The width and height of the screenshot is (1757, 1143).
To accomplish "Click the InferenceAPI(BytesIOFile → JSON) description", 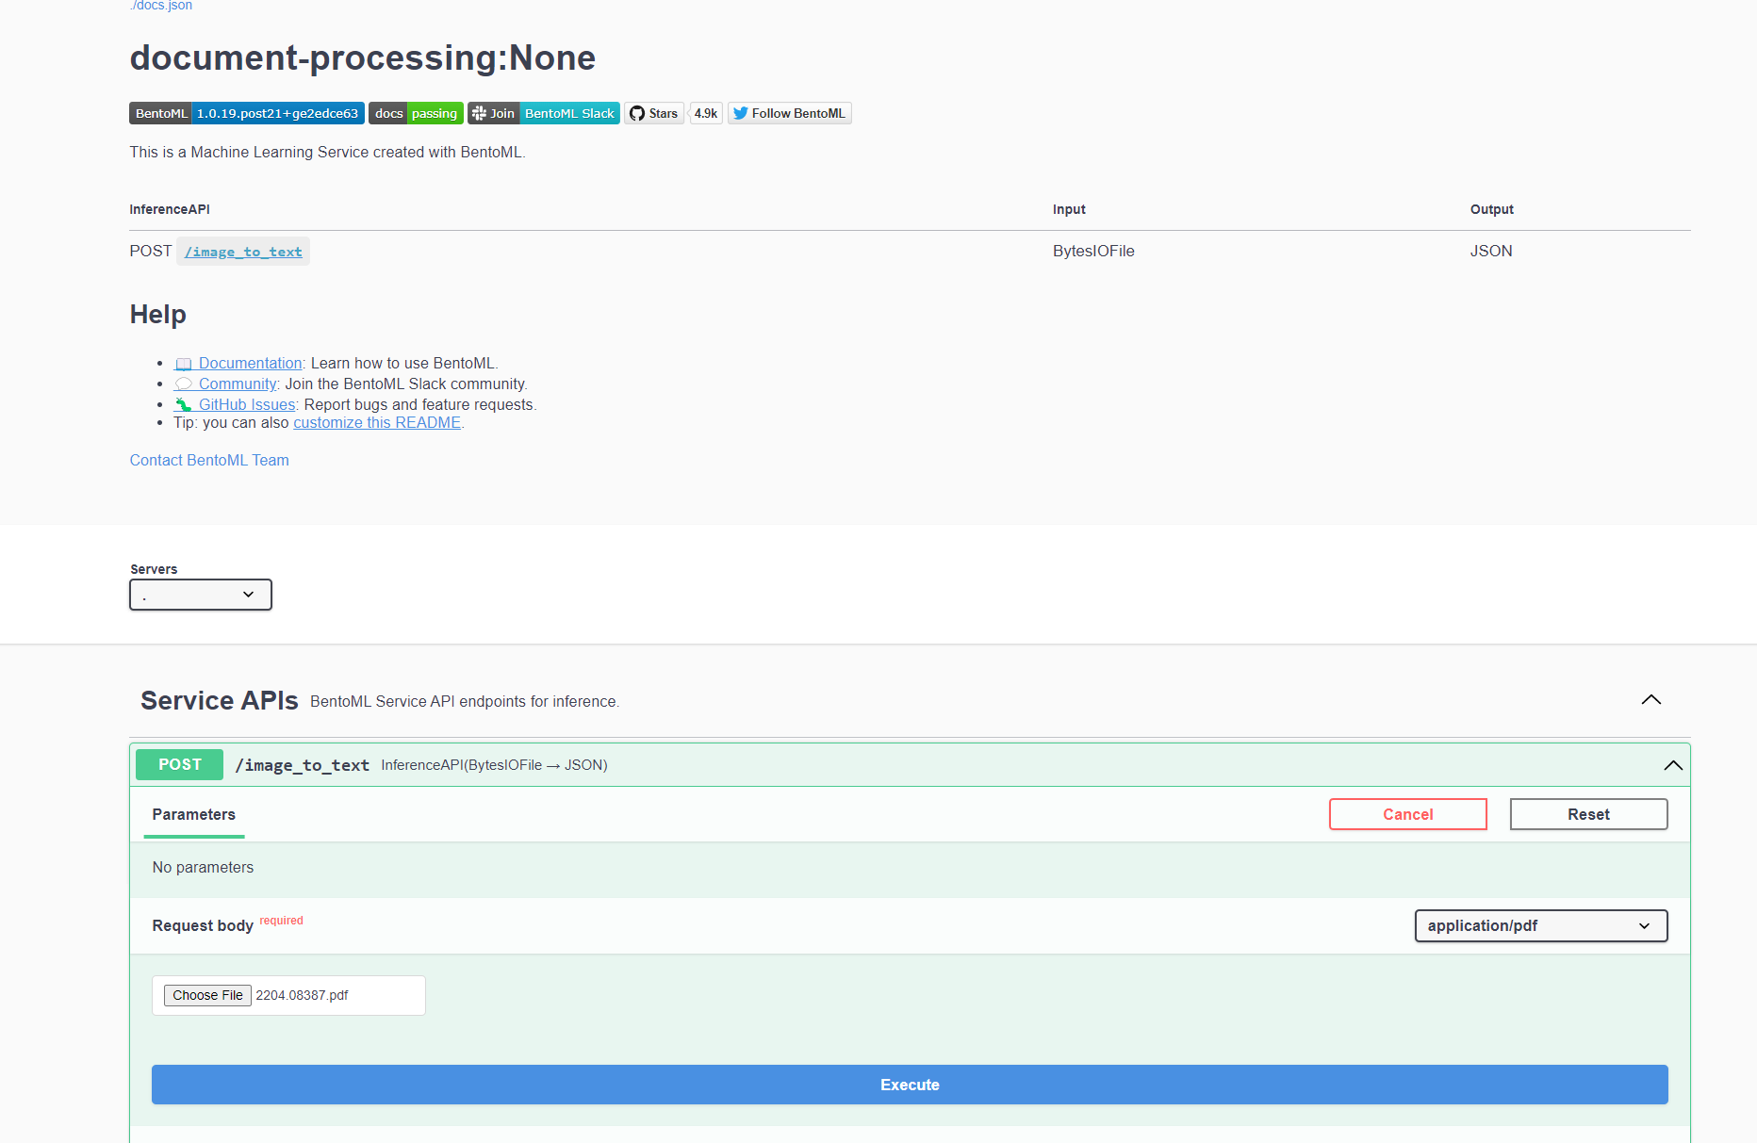I will click(x=494, y=765).
